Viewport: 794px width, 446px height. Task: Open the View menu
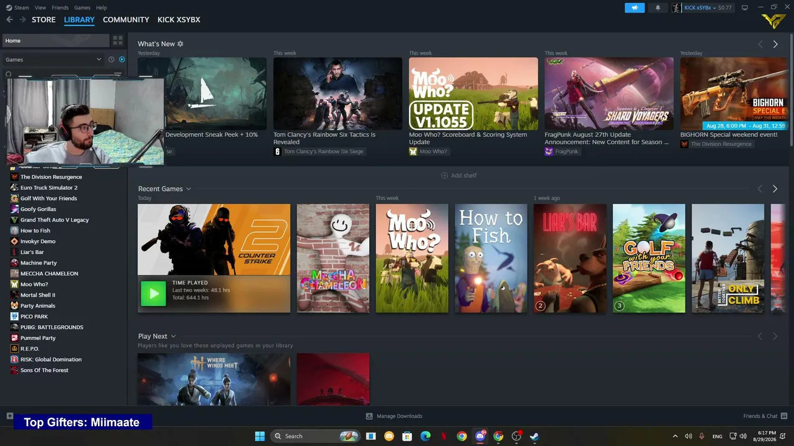(x=40, y=8)
